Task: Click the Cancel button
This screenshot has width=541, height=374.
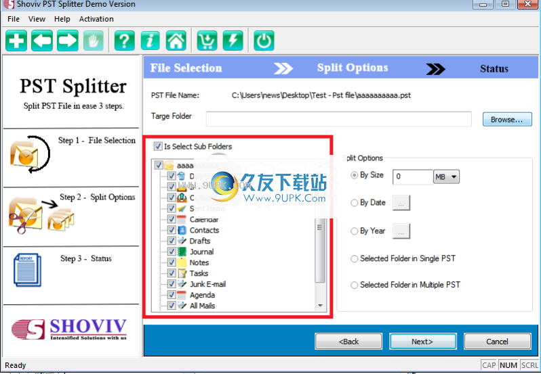Action: pyautogui.click(x=497, y=342)
